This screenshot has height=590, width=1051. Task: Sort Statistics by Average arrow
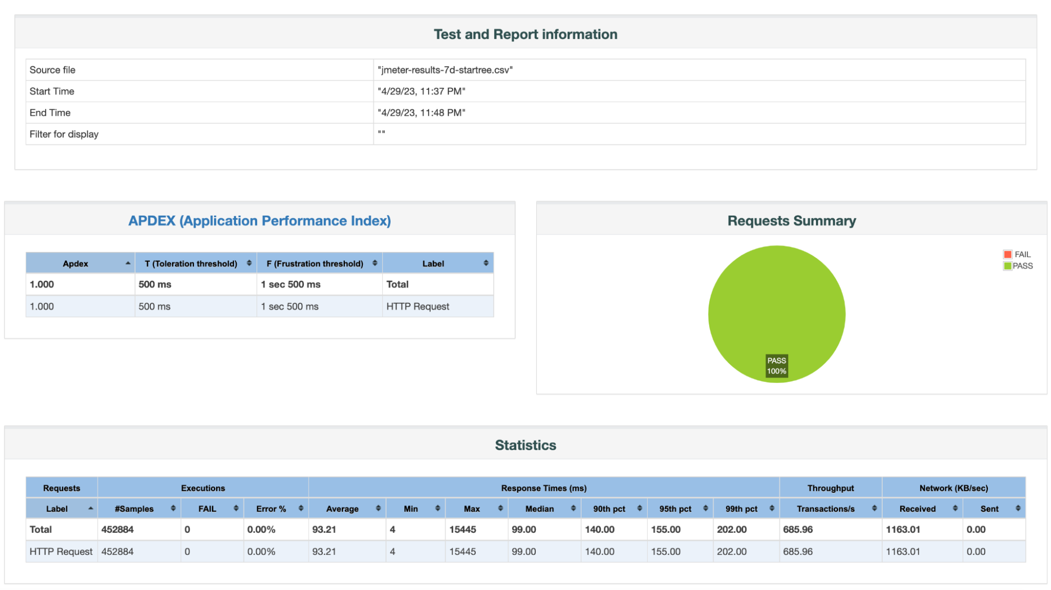pyautogui.click(x=378, y=508)
